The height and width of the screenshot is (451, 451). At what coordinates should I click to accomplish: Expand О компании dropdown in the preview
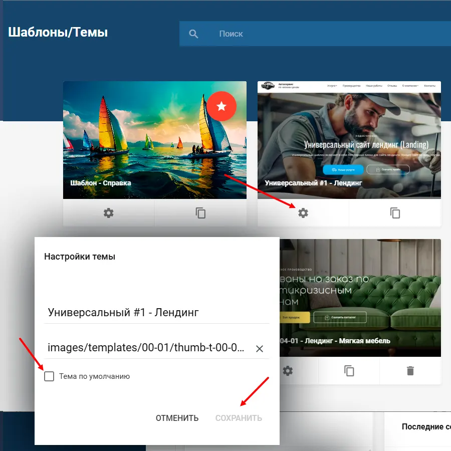[410, 86]
